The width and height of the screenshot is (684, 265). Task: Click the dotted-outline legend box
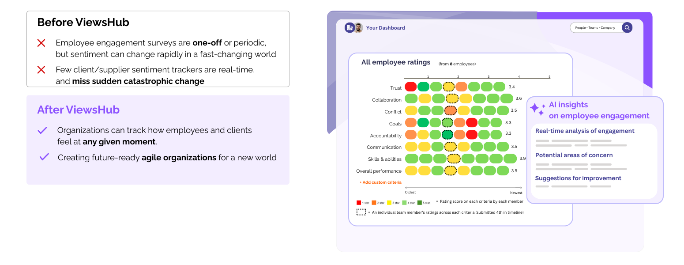point(361,212)
